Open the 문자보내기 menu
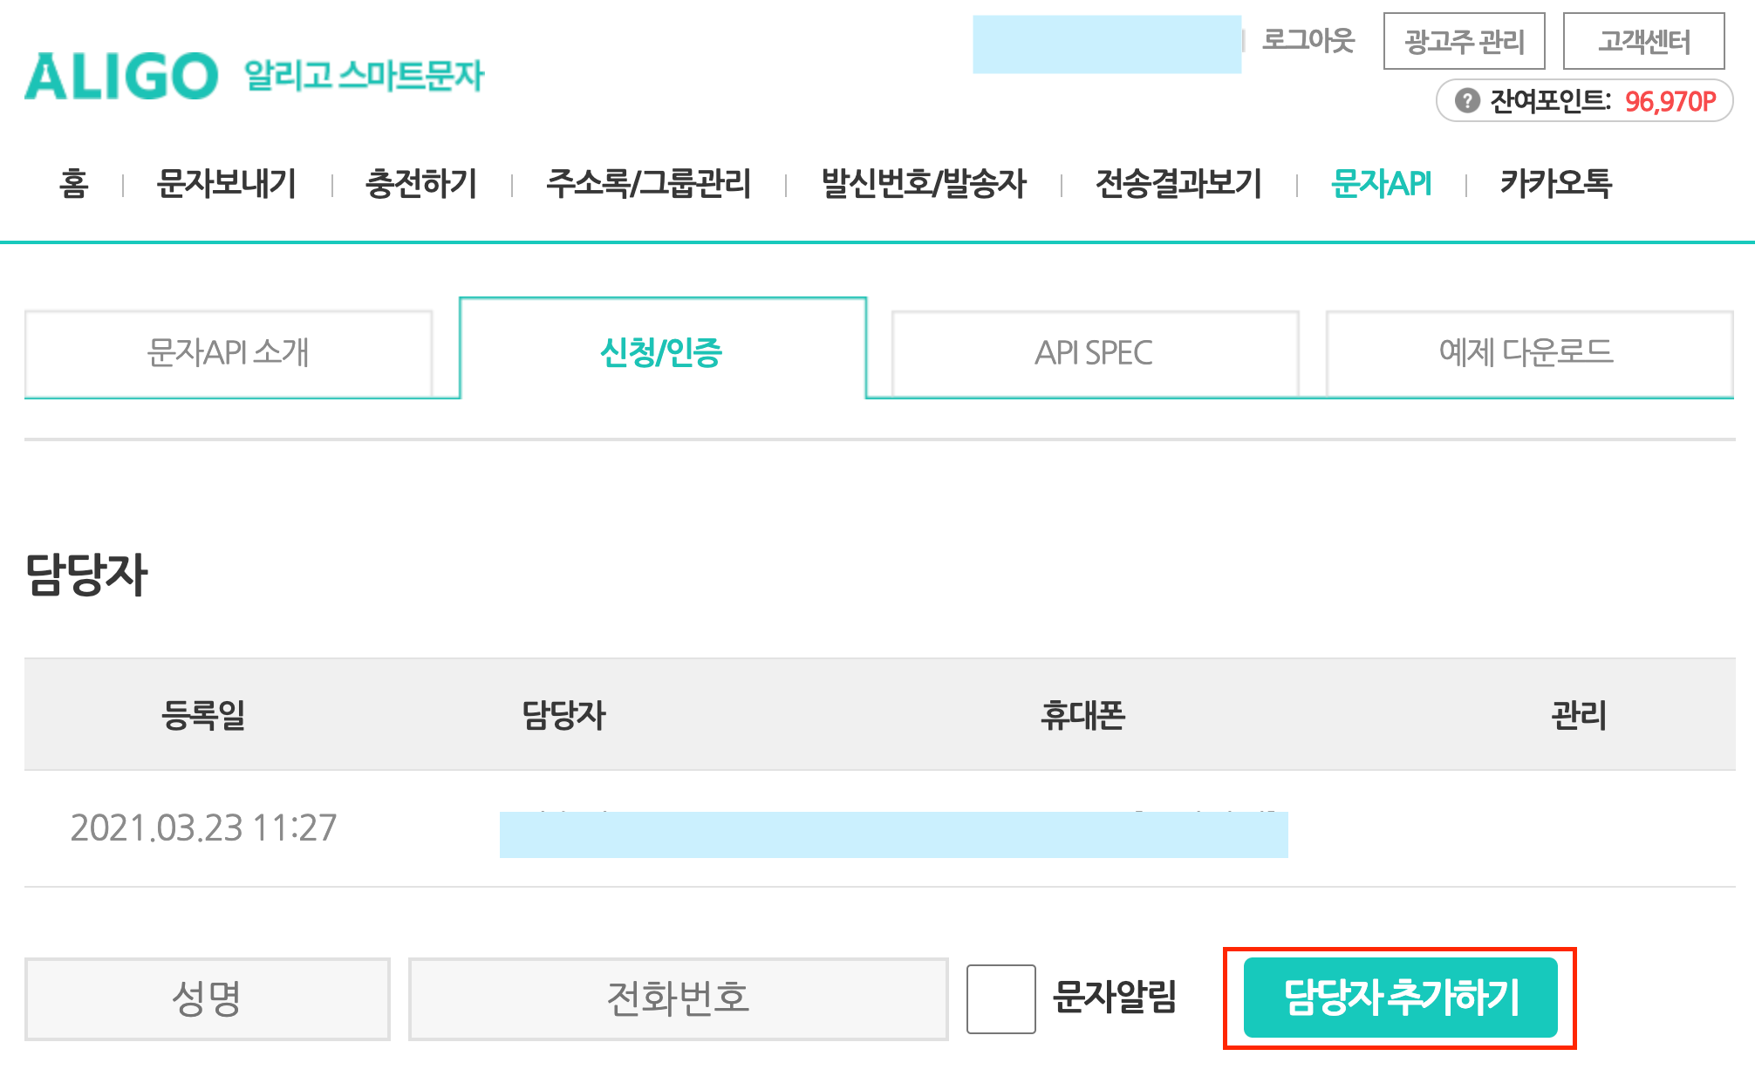The height and width of the screenshot is (1083, 1755). pyautogui.click(x=227, y=184)
